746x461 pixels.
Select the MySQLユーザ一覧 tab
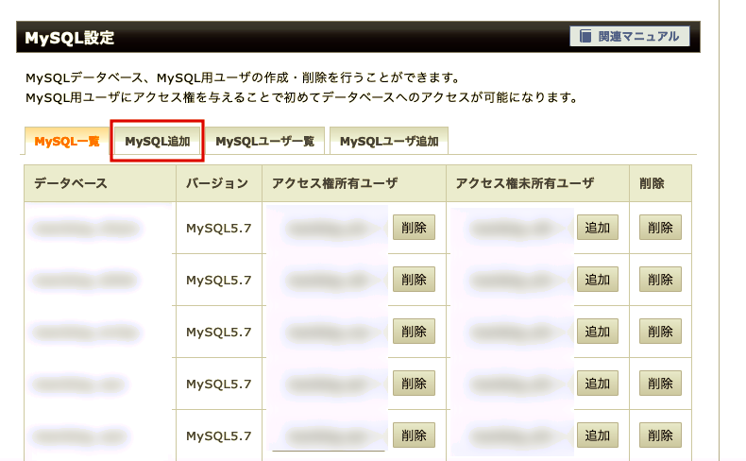(x=265, y=142)
